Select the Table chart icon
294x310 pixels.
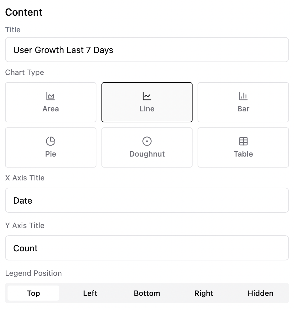coord(243,141)
